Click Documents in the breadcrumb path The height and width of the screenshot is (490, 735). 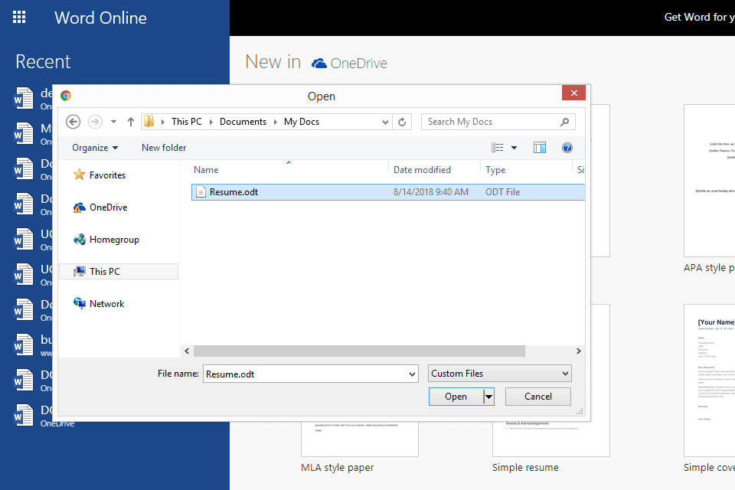pos(243,121)
